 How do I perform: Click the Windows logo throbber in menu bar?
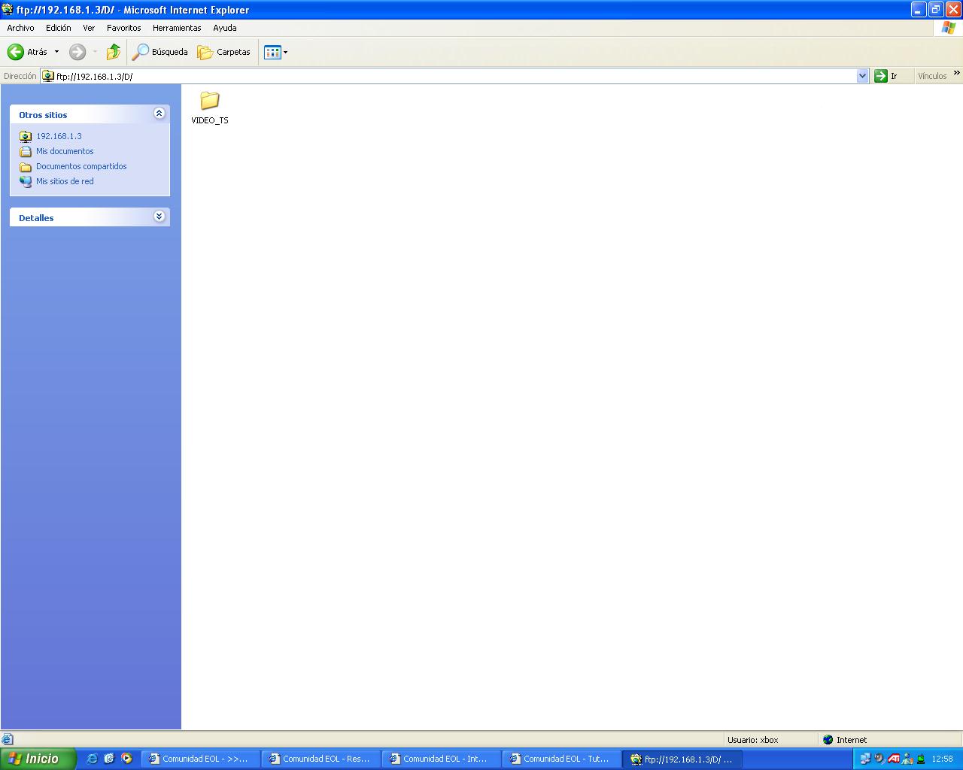tap(948, 28)
